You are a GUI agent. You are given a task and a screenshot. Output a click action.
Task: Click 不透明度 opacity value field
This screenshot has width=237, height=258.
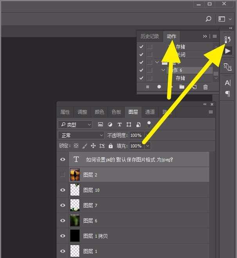coord(137,135)
